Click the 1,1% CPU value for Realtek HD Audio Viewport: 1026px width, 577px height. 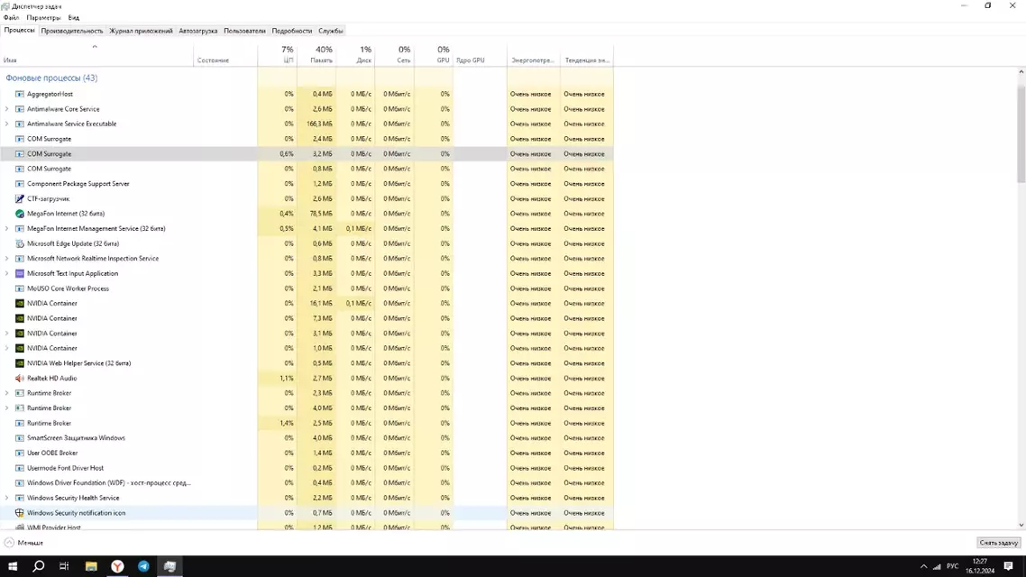[x=287, y=378]
